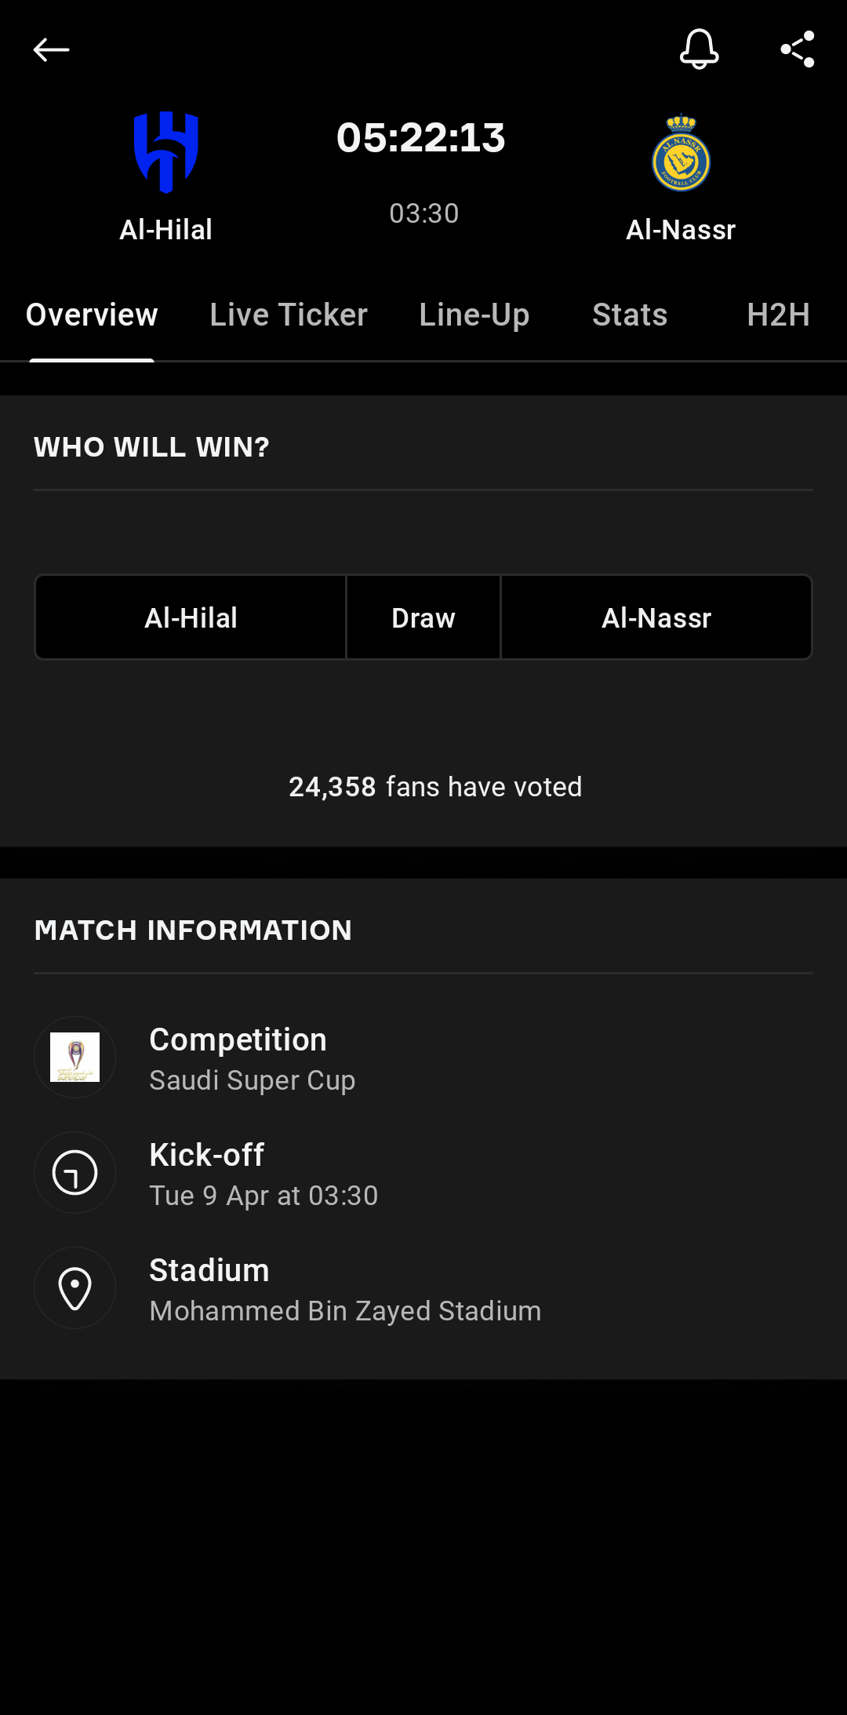This screenshot has height=1715, width=847.
Task: View the Stats tab
Action: 630,315
